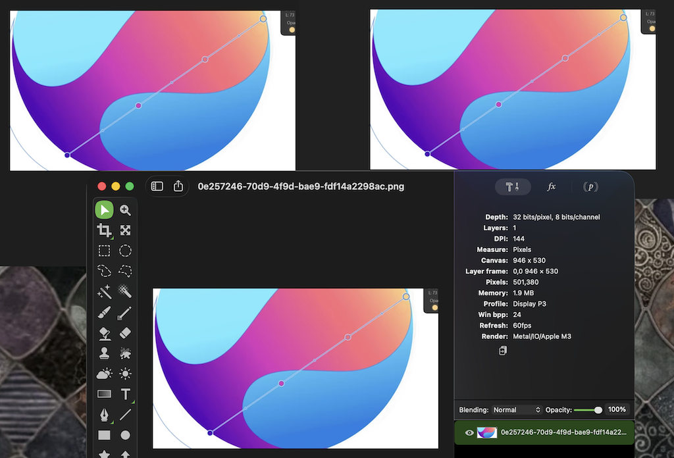Image resolution: width=674 pixels, height=458 pixels.
Task: Choose the Clone Stamp tool
Action: point(104,353)
